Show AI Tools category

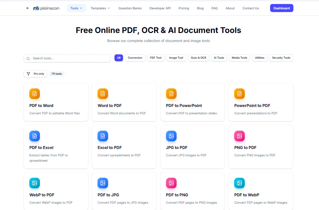coord(219,58)
